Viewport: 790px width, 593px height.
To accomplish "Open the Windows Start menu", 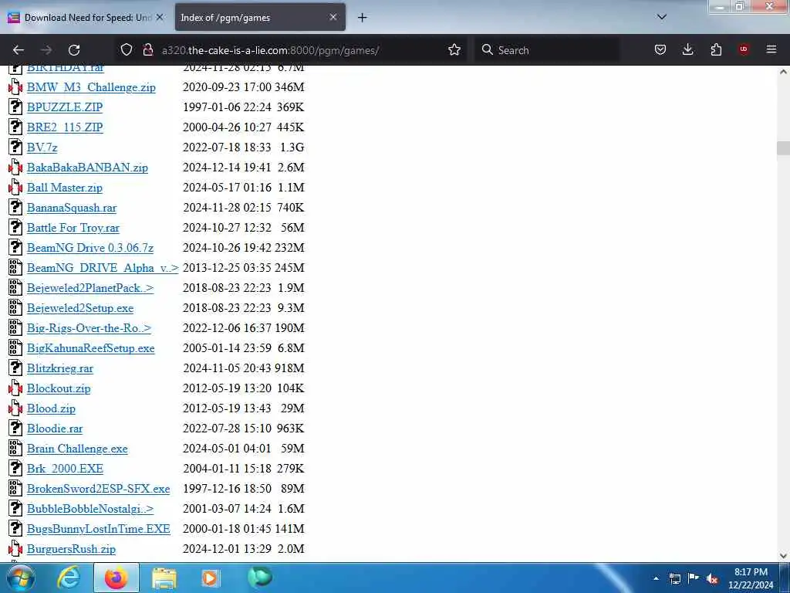I will [21, 578].
